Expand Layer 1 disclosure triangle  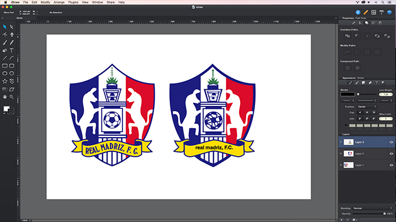[341, 165]
